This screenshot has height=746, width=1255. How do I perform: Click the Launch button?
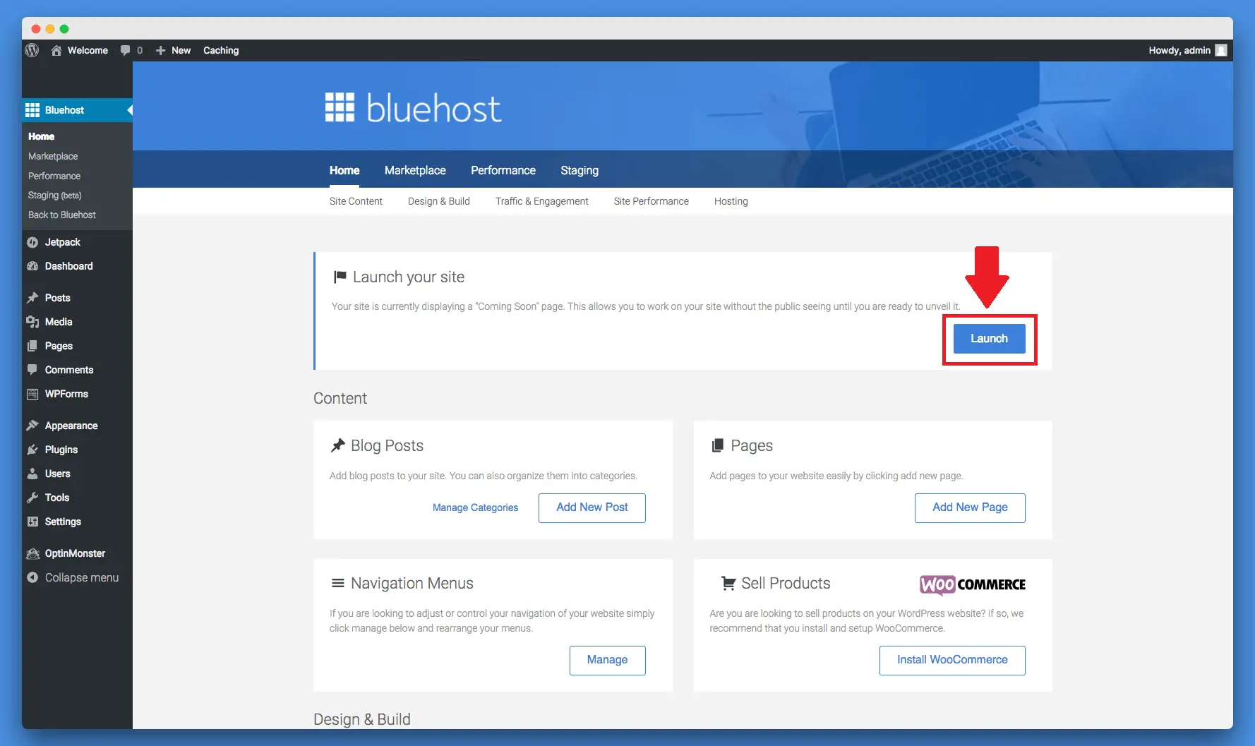coord(989,338)
